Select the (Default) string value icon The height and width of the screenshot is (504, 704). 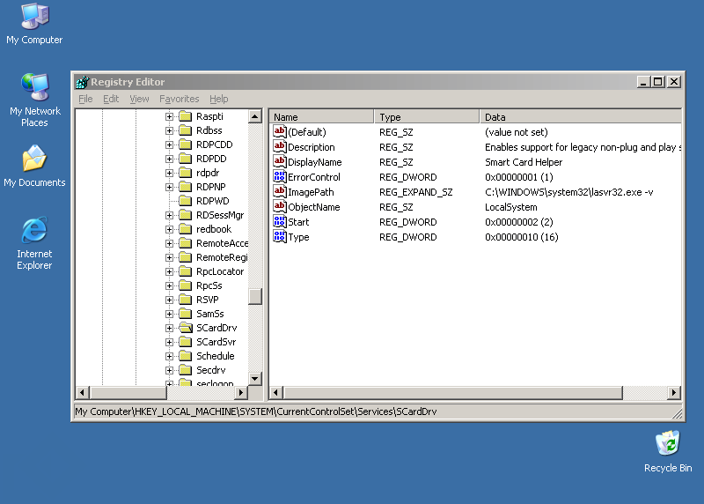click(279, 132)
